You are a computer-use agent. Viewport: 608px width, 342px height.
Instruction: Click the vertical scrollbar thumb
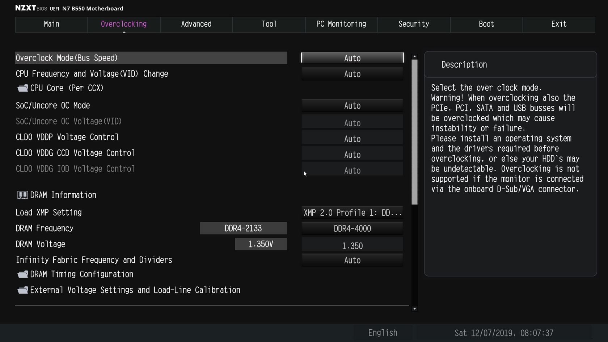(x=415, y=132)
